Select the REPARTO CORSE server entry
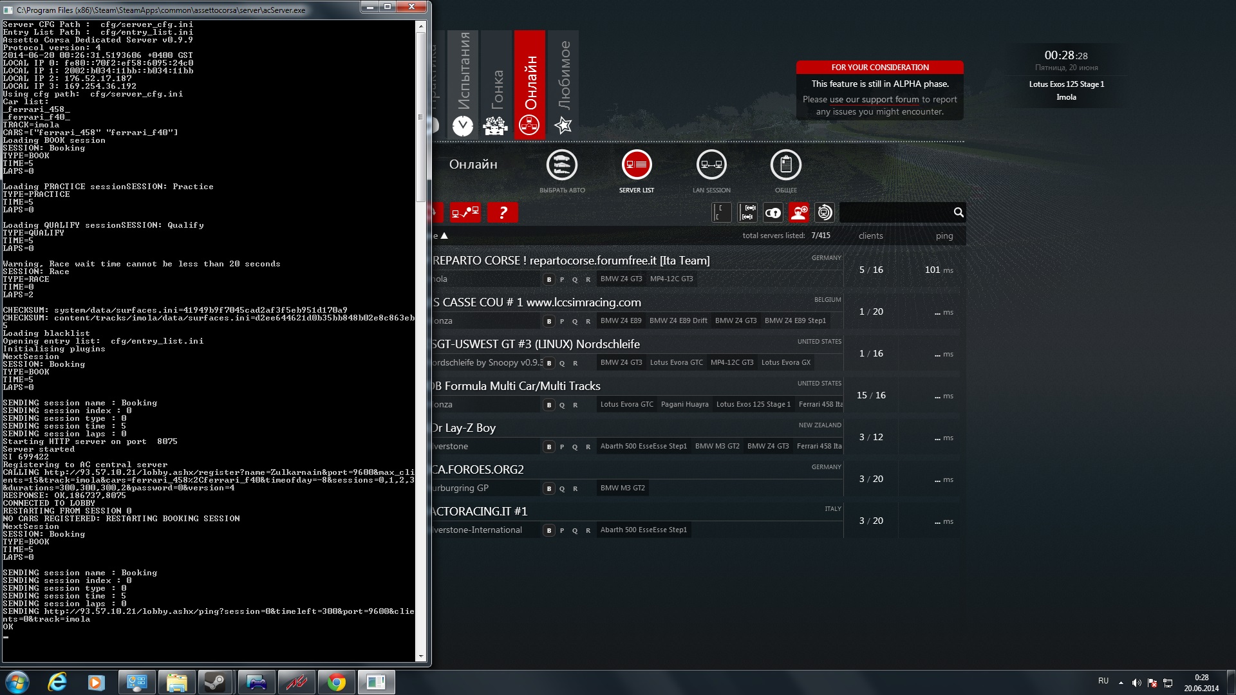This screenshot has width=1236, height=695. pos(572,261)
